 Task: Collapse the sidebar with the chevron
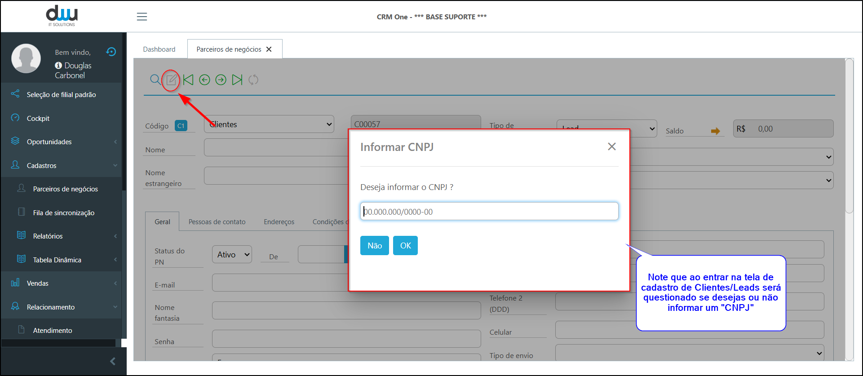pyautogui.click(x=113, y=361)
